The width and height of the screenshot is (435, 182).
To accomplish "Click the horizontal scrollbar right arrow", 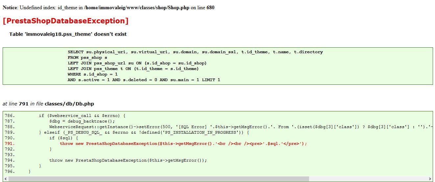I will [x=430, y=179].
